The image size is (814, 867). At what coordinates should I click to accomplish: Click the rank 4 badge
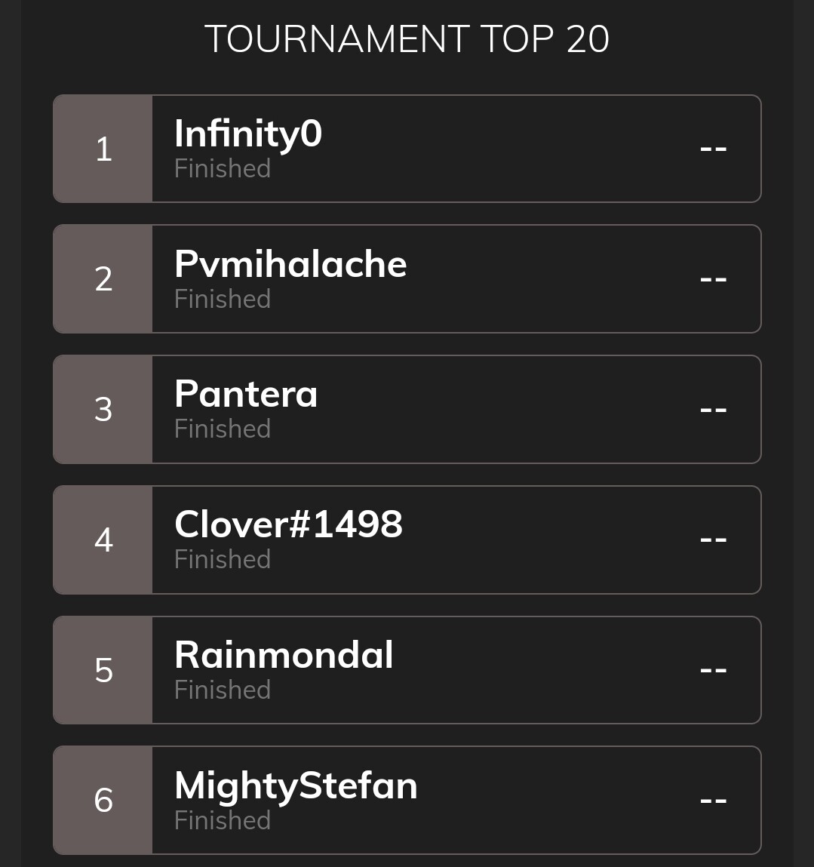103,540
